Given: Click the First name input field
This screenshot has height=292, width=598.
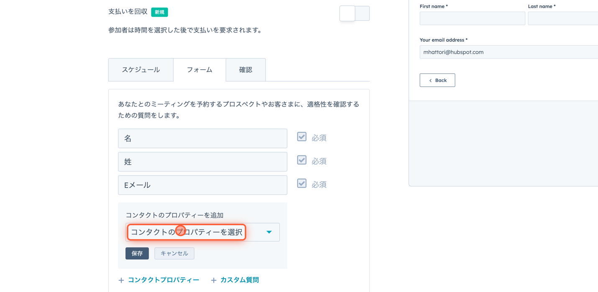Looking at the screenshot, I should click(472, 18).
